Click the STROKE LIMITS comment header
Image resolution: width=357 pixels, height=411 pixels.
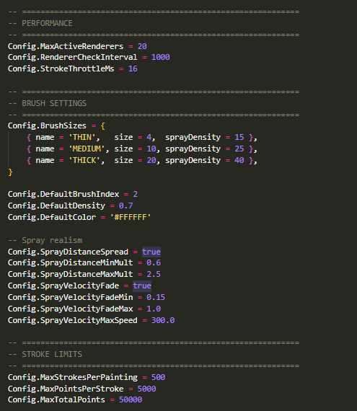pos(45,354)
